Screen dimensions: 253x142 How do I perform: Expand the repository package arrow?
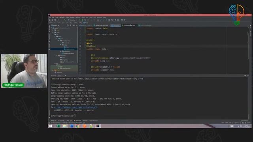coord(61,51)
